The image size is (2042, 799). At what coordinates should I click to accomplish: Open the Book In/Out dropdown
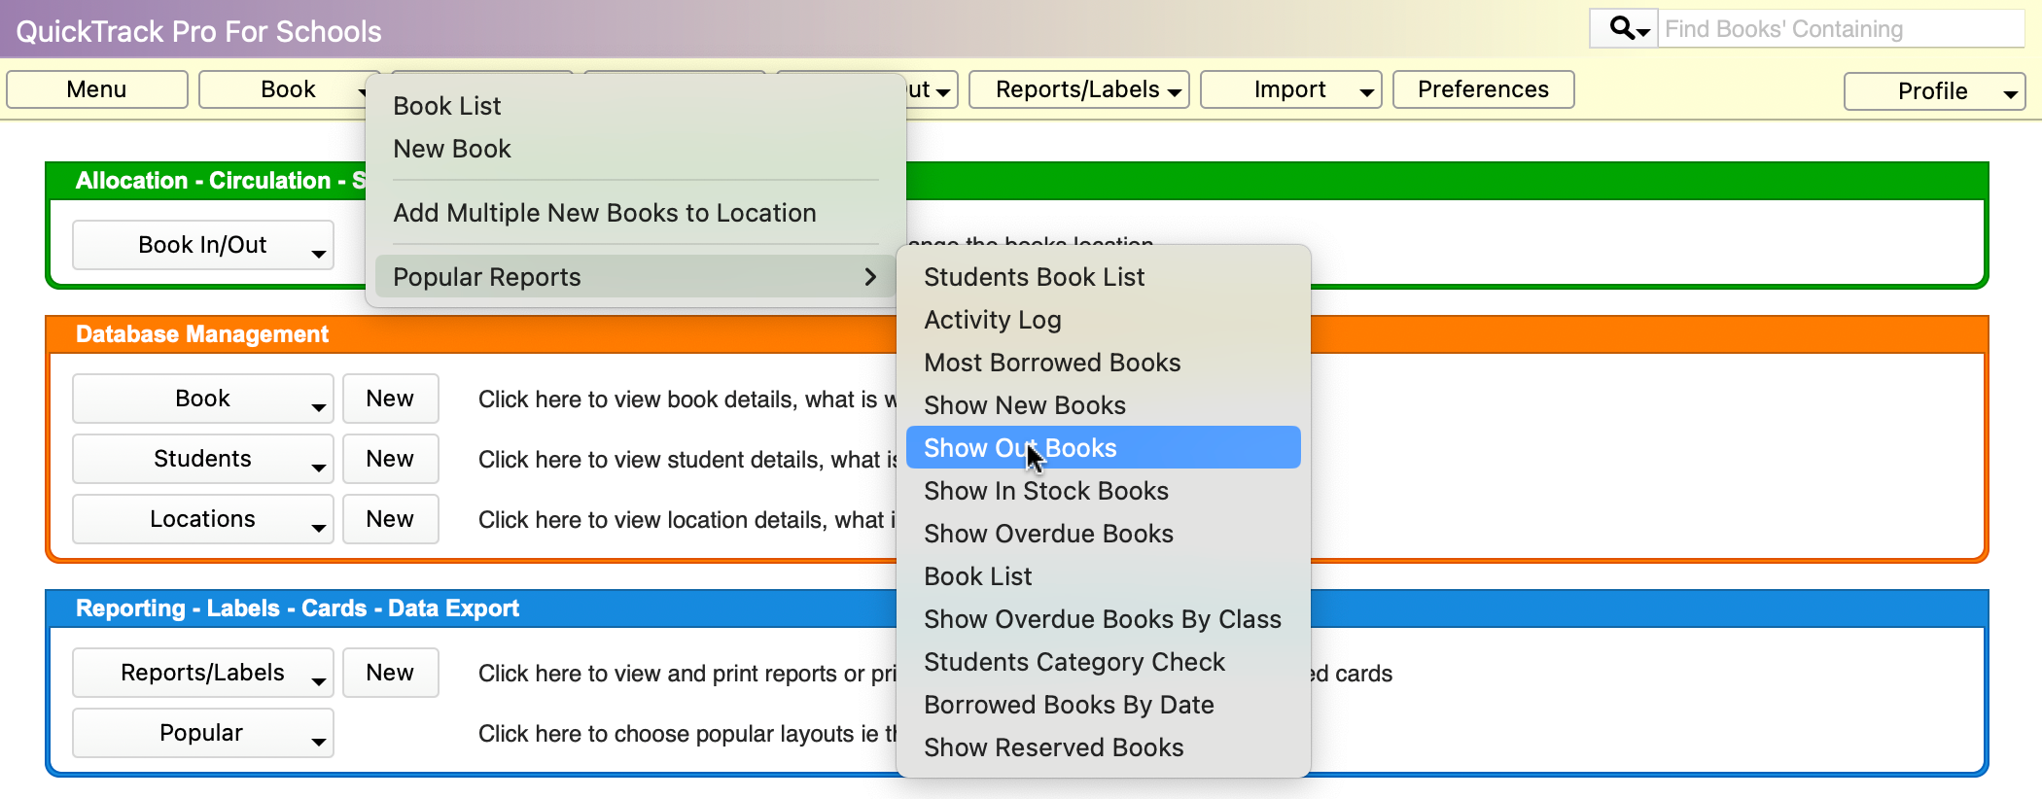pyautogui.click(x=202, y=245)
